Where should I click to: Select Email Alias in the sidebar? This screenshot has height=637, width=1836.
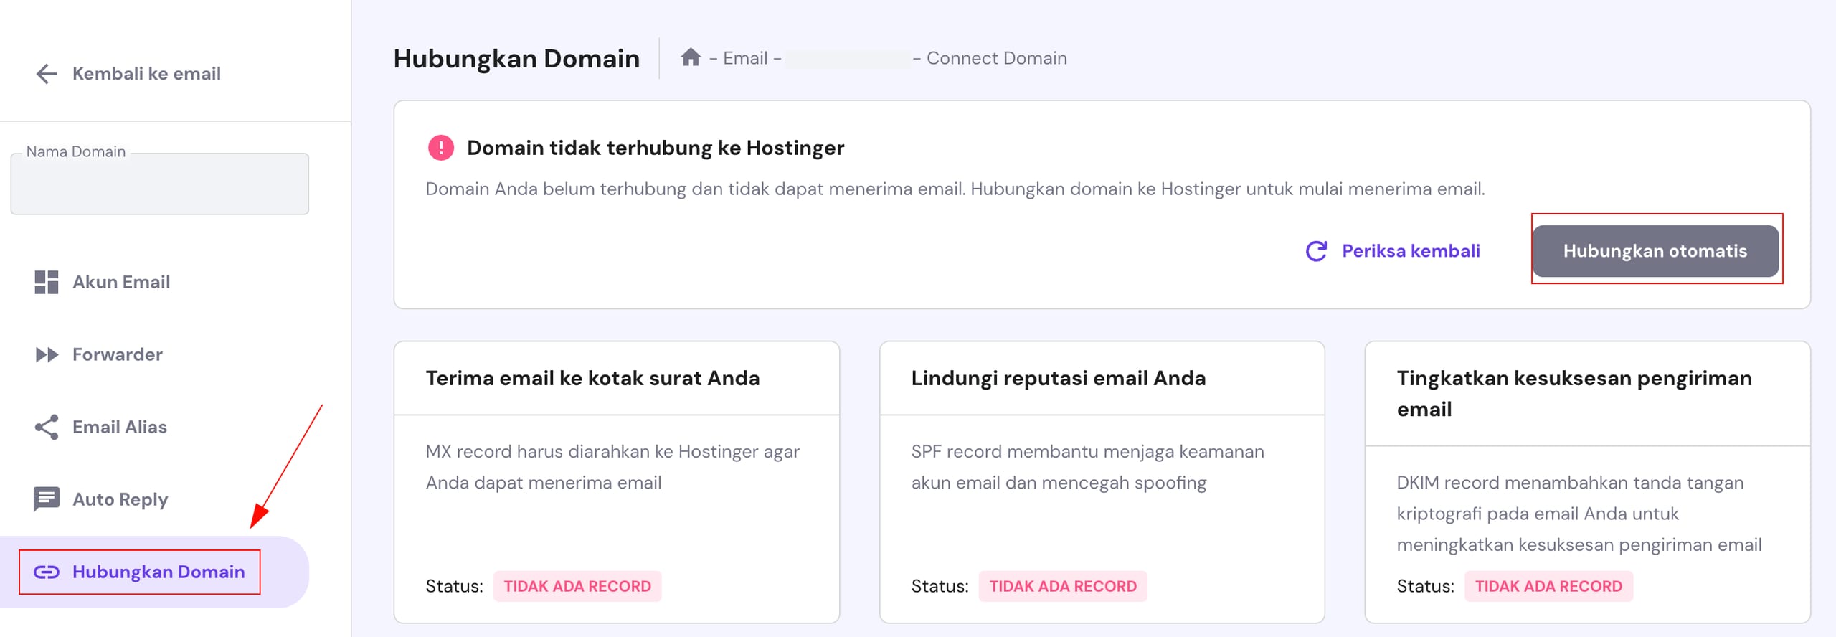[x=120, y=427]
